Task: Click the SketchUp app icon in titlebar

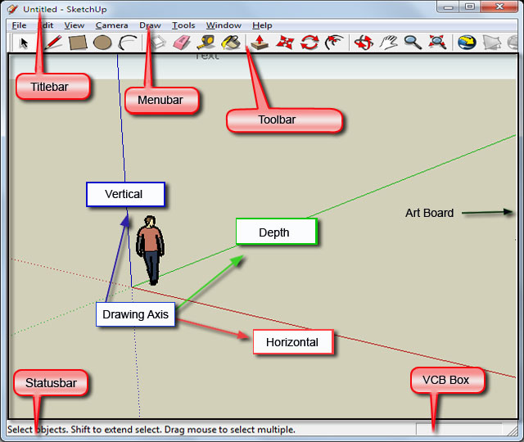Action: point(12,9)
